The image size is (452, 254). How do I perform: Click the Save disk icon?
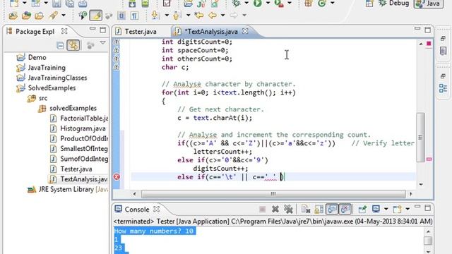point(56,3)
